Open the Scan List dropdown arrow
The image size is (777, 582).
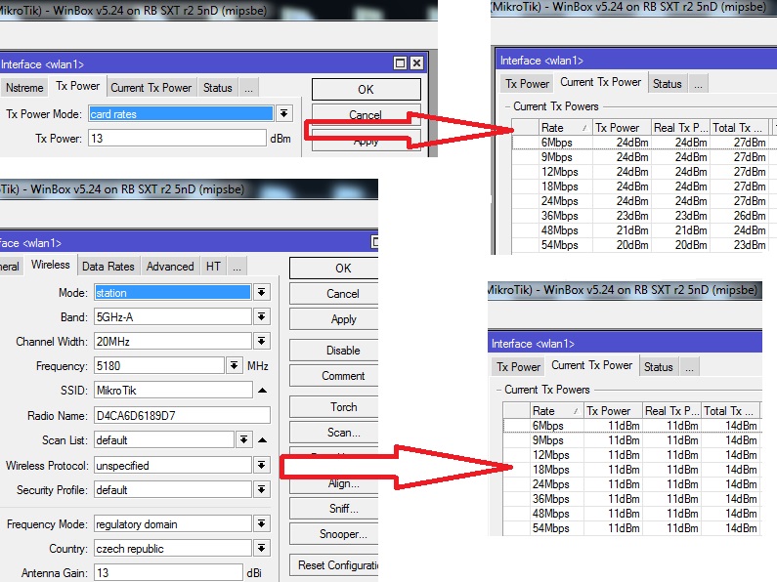(x=243, y=440)
